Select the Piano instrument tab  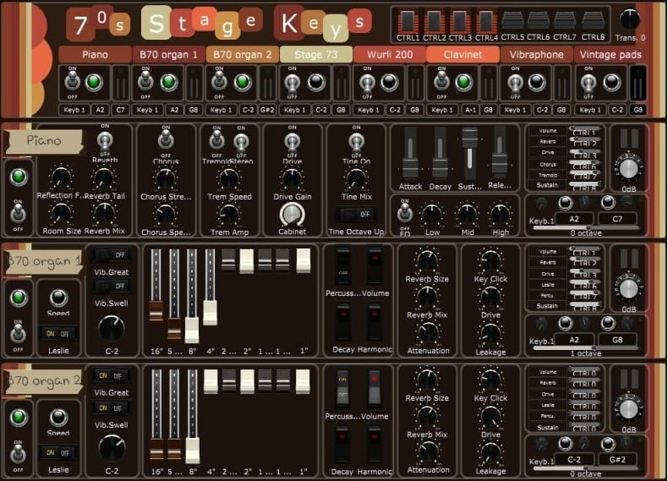pyautogui.click(x=95, y=55)
